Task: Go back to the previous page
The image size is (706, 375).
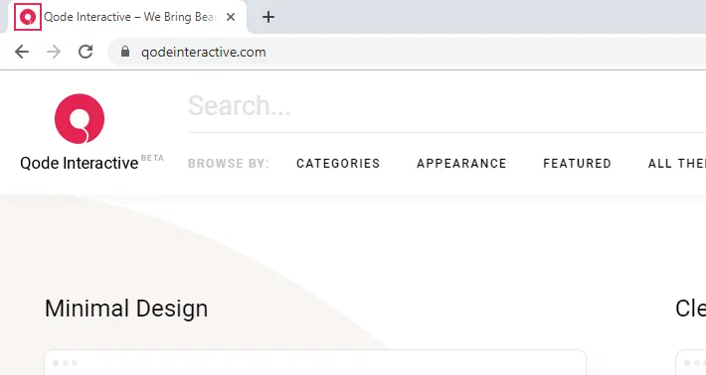Action: (x=22, y=53)
